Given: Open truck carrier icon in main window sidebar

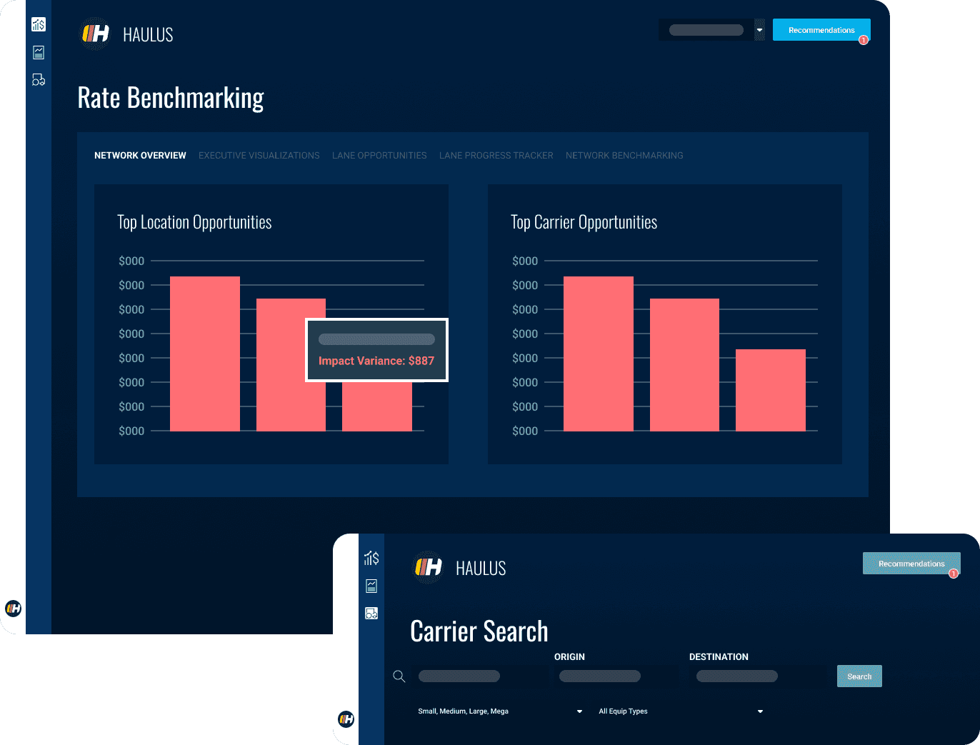Looking at the screenshot, I should tap(39, 79).
